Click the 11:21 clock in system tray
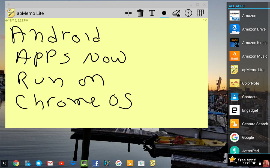The image size is (270, 168). [x=246, y=163]
